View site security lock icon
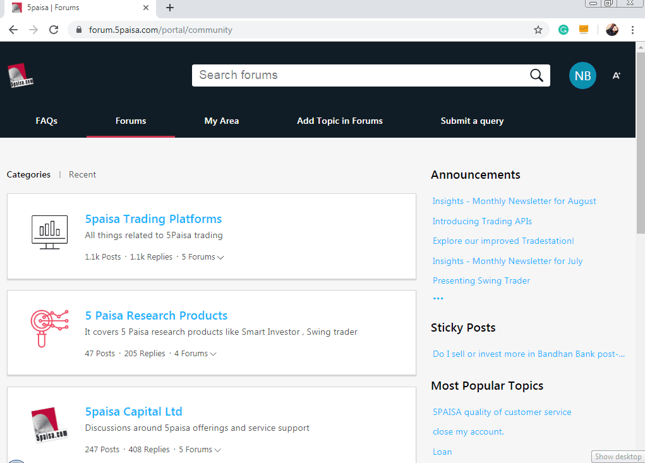The width and height of the screenshot is (645, 463). point(79,30)
